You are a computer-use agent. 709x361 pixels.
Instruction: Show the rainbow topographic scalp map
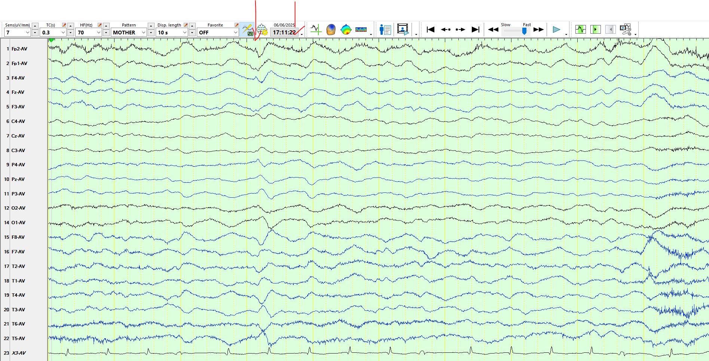tap(346, 30)
